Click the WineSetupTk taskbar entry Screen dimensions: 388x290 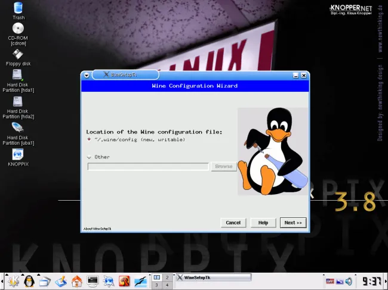coord(213,277)
